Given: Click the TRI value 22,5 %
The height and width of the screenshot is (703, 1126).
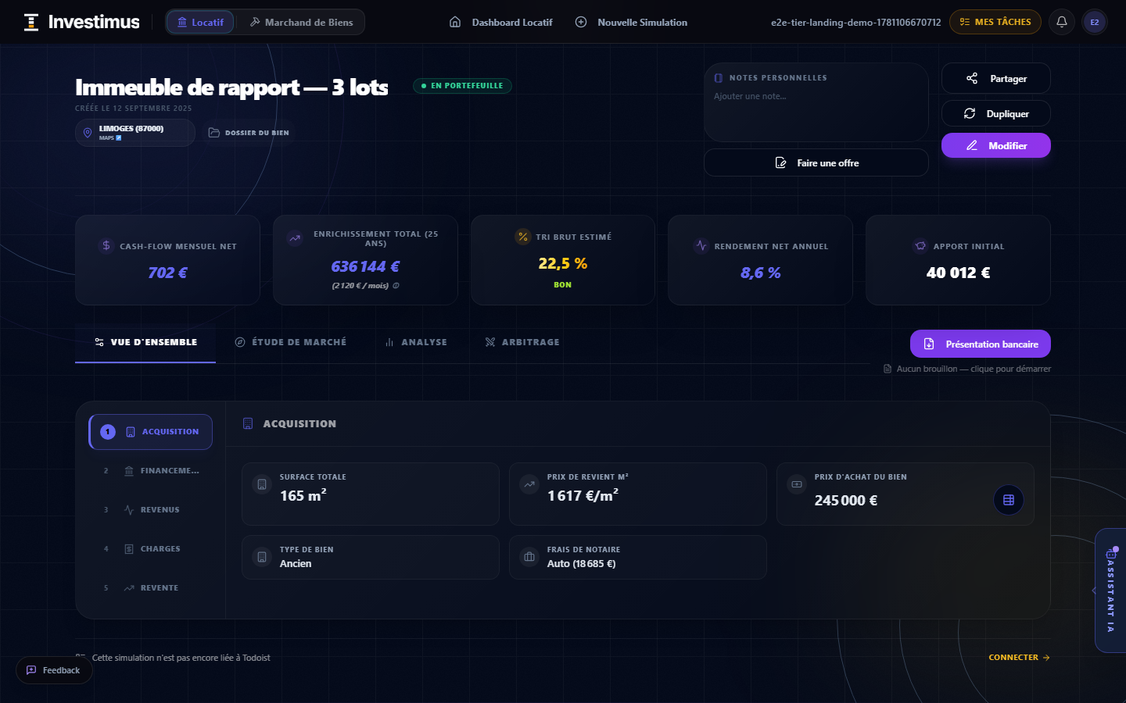Looking at the screenshot, I should pyautogui.click(x=563, y=263).
